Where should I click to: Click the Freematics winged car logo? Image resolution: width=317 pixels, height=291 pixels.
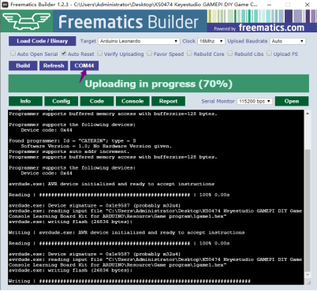27,21
